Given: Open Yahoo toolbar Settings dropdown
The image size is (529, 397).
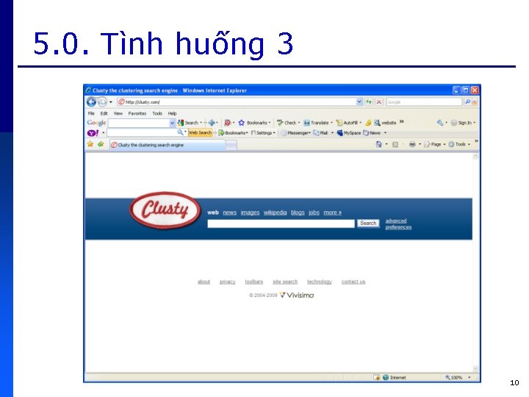Looking at the screenshot, I should click(263, 133).
